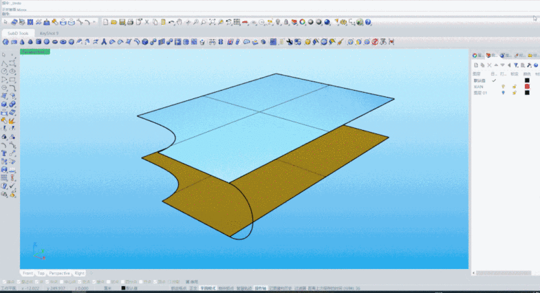Switch to the Right viewport tab

pos(80,273)
